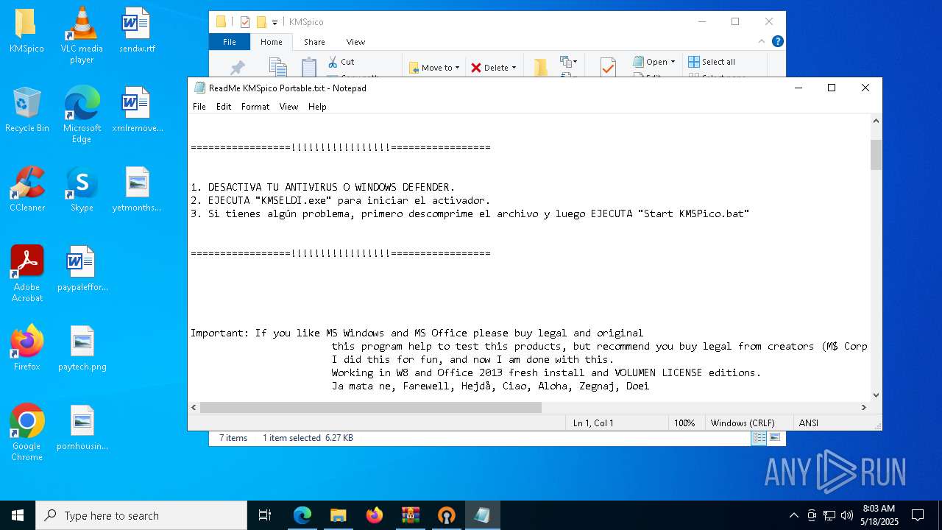The width and height of the screenshot is (942, 530).
Task: Open File Explorer from the taskbar
Action: (338, 515)
